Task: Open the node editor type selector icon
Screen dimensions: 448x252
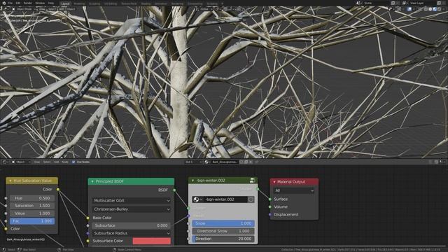Action: 6,162
